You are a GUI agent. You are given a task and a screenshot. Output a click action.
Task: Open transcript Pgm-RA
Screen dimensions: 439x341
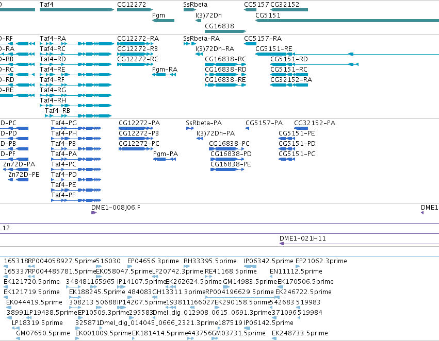[165, 70]
